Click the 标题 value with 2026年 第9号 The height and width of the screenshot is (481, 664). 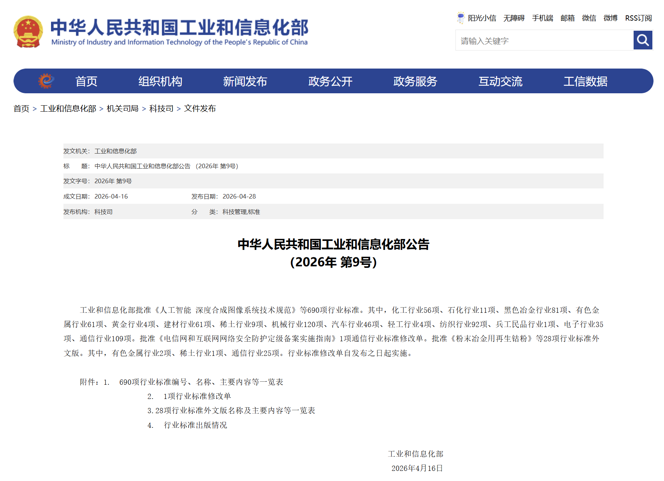[x=167, y=166]
